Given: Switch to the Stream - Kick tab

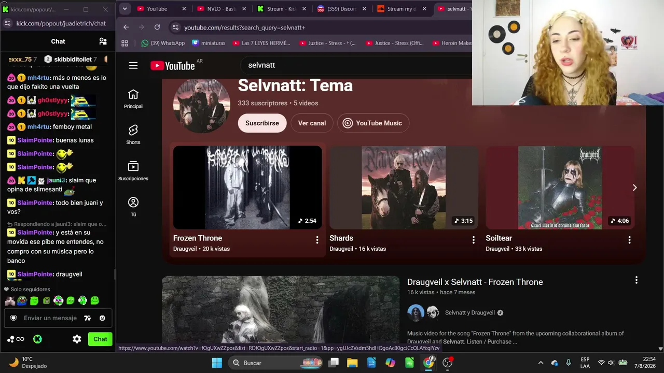Looking at the screenshot, I should [x=281, y=9].
